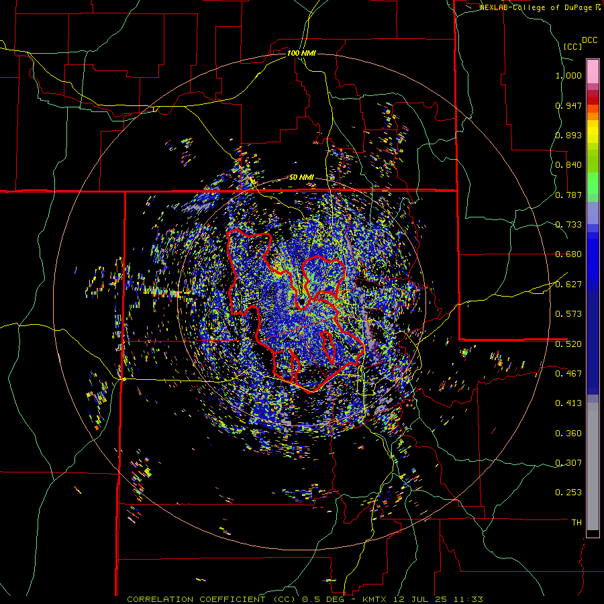Screen dimensions: 604x604
Task: Click the 0.787 scale value
Action: [x=568, y=195]
